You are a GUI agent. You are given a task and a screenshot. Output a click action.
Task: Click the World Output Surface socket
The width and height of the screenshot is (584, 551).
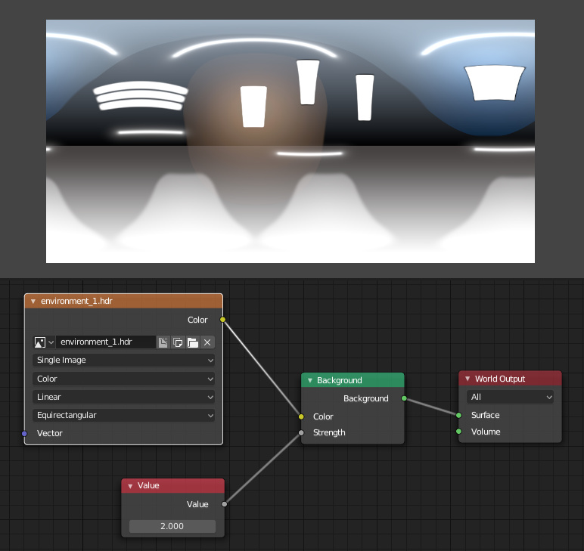click(x=459, y=415)
